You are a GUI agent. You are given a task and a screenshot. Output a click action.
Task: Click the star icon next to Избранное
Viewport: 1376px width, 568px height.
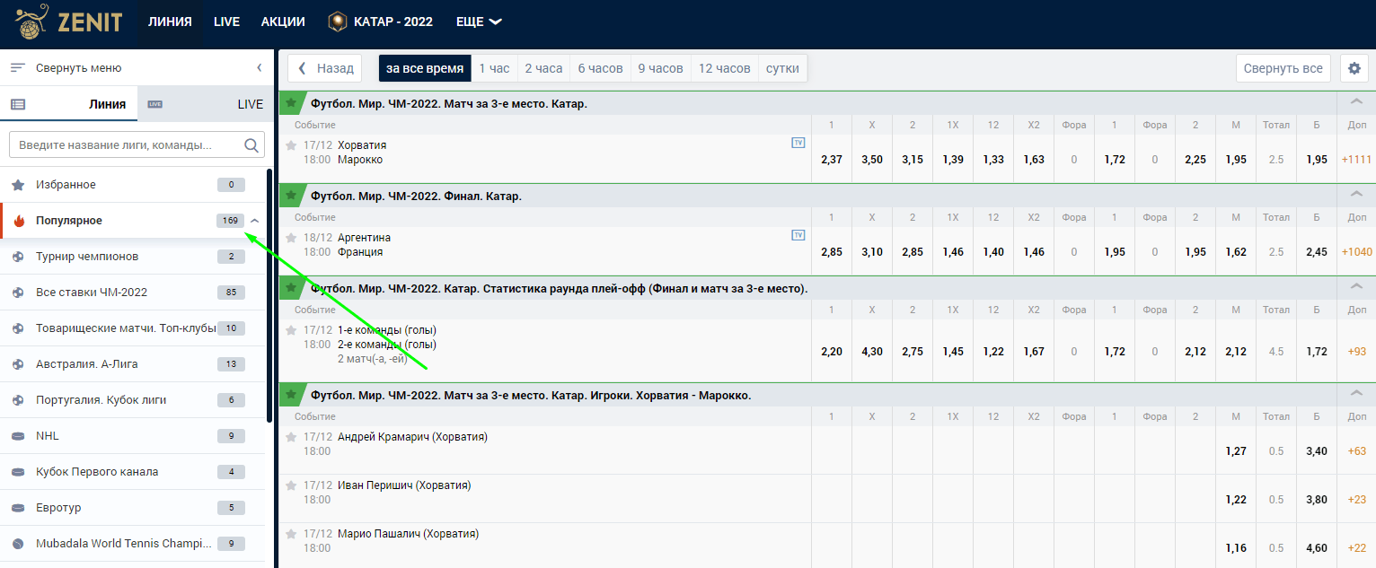18,185
